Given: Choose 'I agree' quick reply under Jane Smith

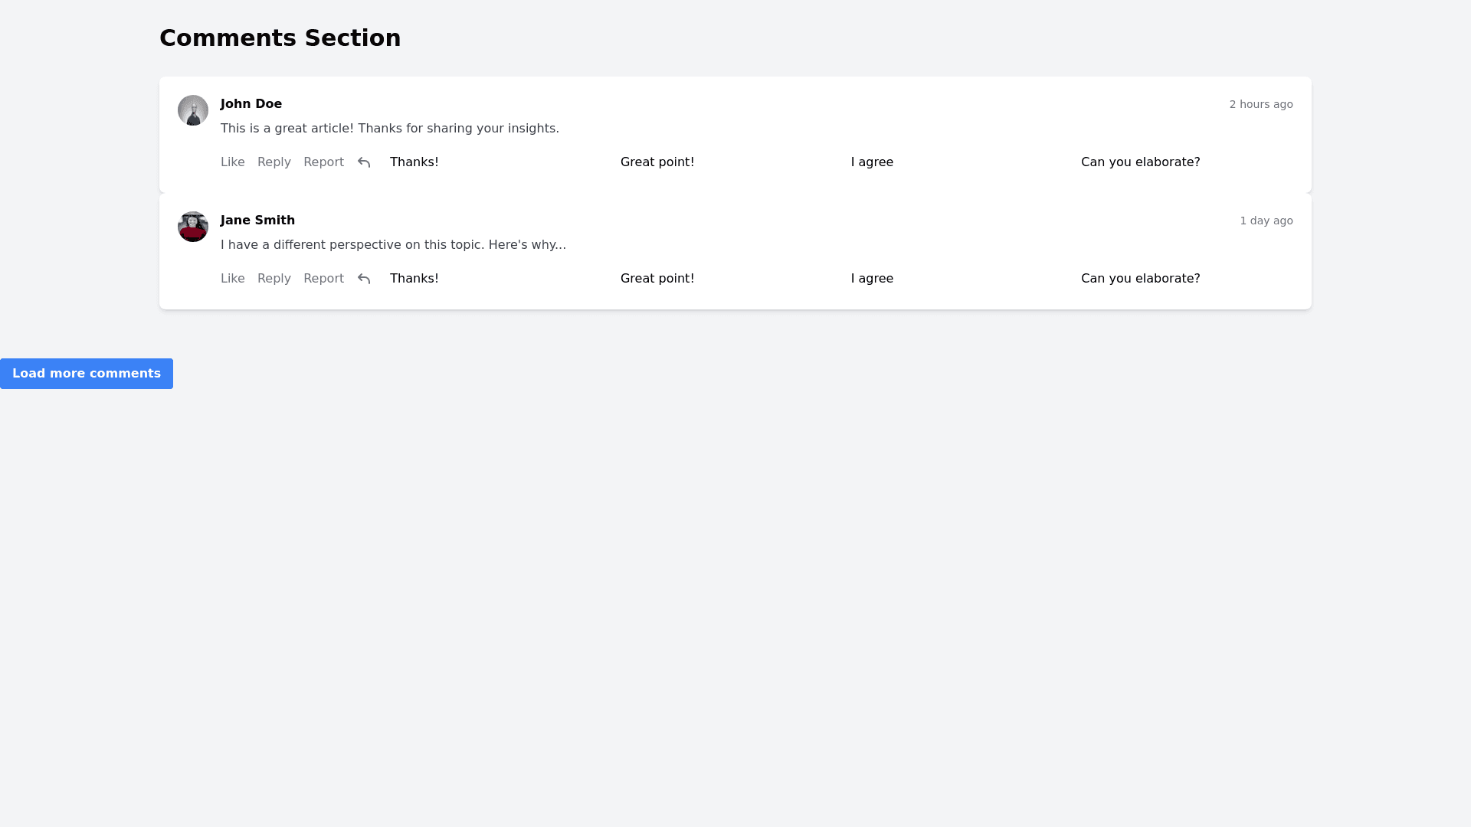Looking at the screenshot, I should [872, 279].
